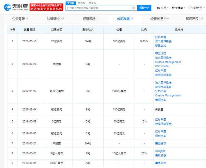
Task: Open 泛大西洋投资 in the G轮 row
Action: point(163,58)
